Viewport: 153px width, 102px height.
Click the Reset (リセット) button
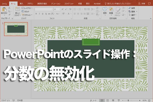(25, 11)
